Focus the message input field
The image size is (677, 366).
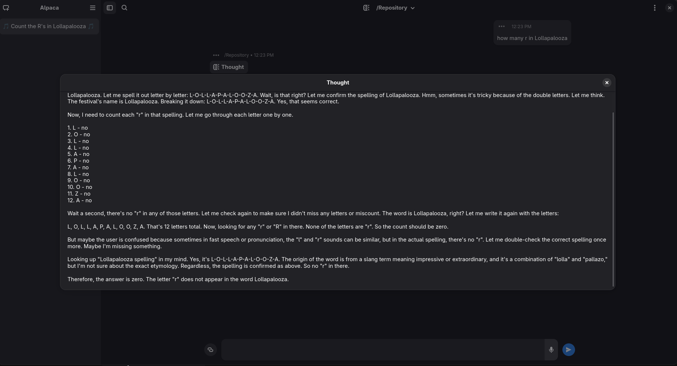pos(383,350)
